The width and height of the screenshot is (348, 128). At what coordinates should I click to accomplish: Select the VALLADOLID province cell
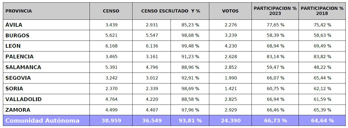coord(24,99)
